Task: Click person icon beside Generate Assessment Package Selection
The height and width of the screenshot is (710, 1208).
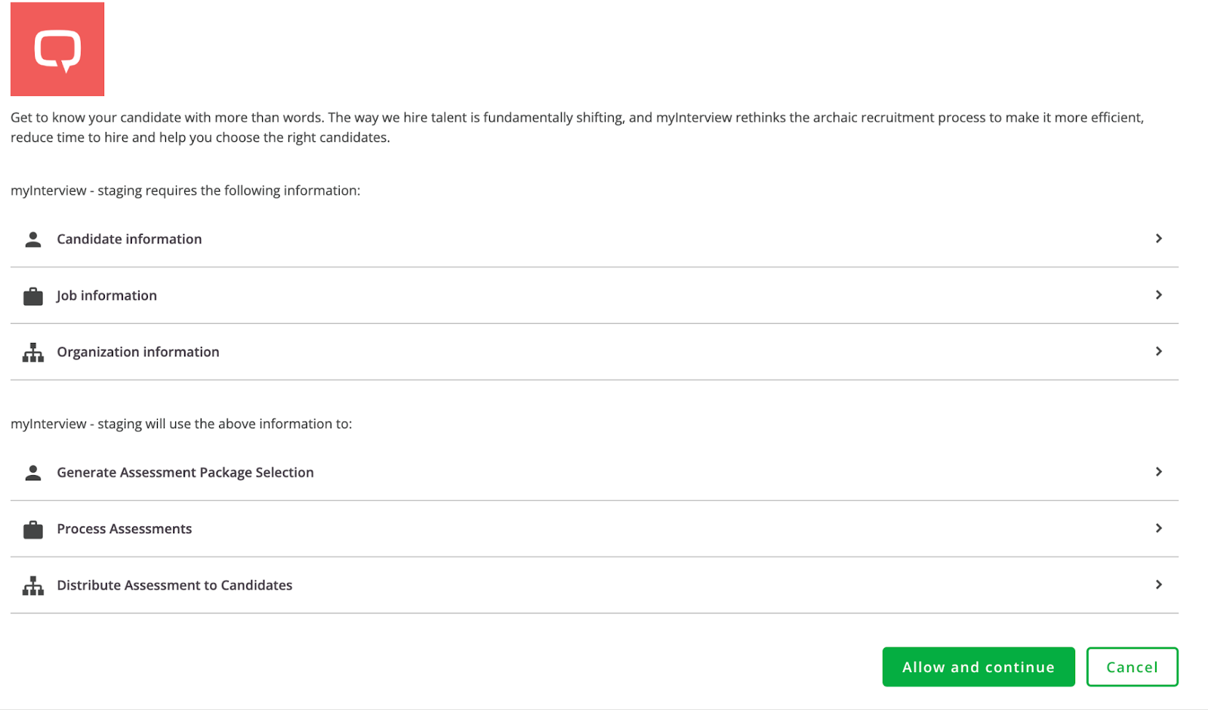Action: (33, 473)
